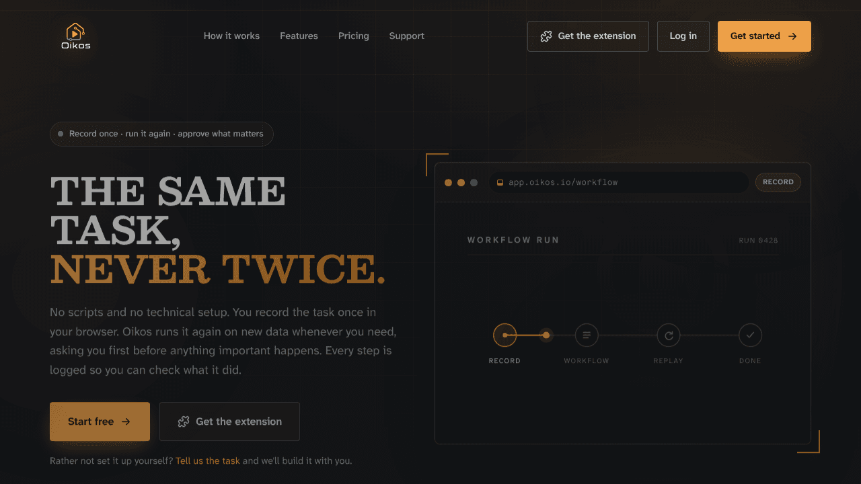Click the RECORD step label under circle
Screen dimensions: 861x484
(504, 361)
